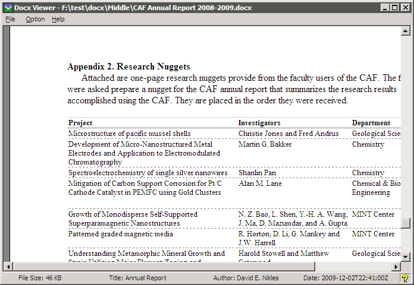The width and height of the screenshot is (414, 285).
Task: Click 'Microstructure of pacific mussel shells' cell
Action: coord(130,134)
